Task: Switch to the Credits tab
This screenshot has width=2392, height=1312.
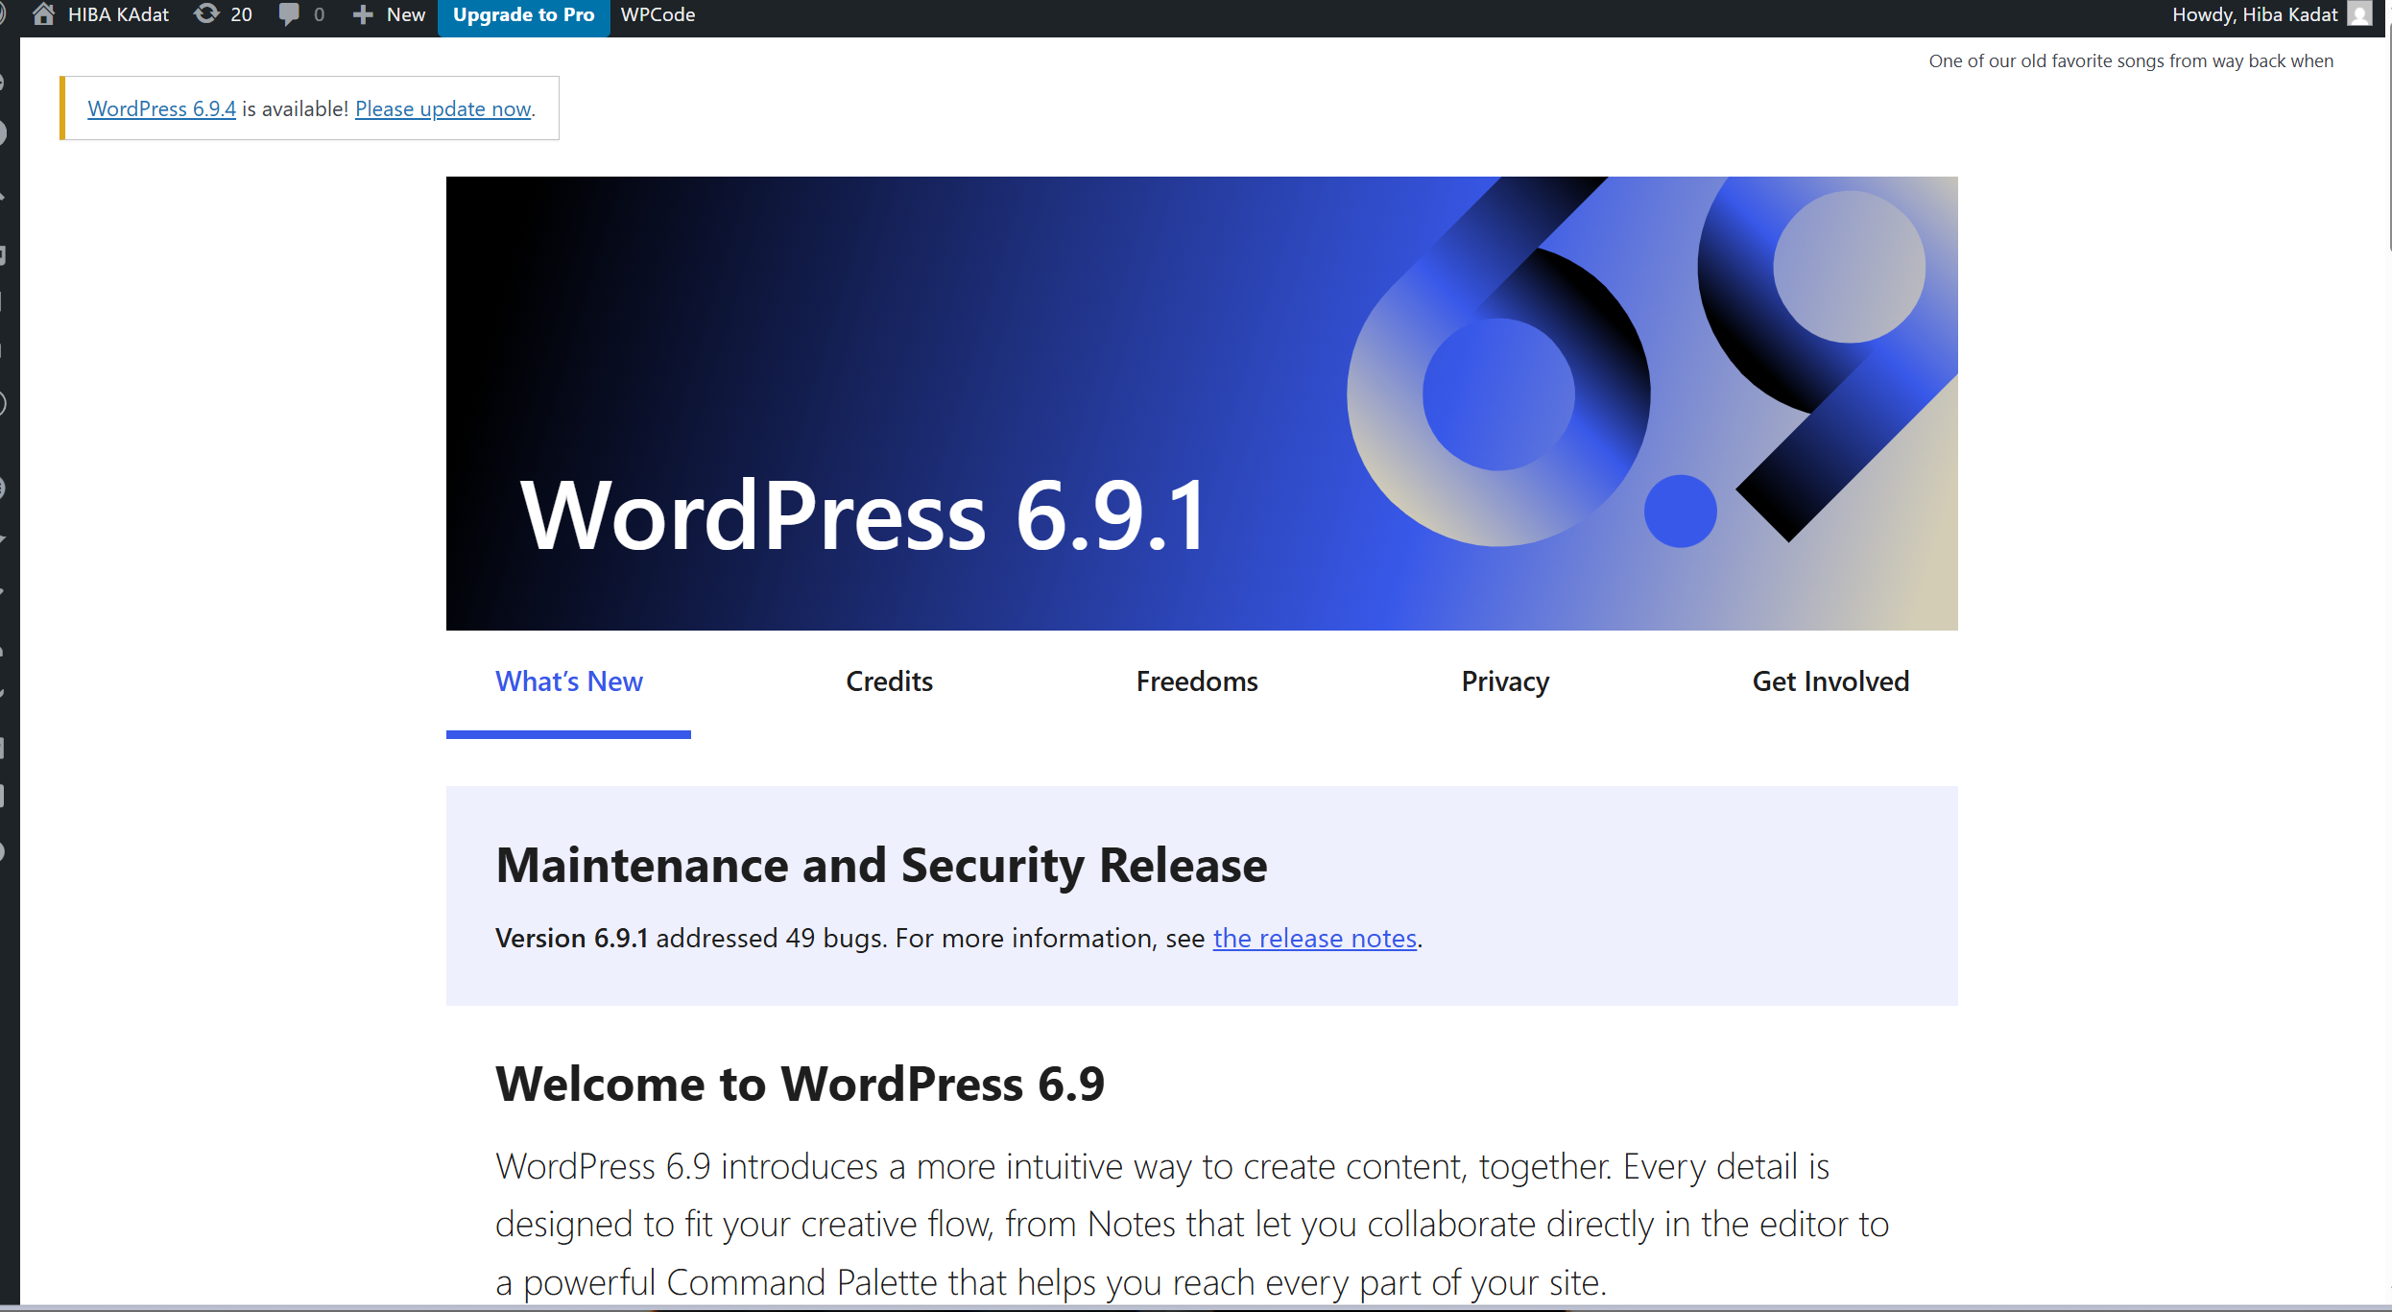Action: click(889, 681)
